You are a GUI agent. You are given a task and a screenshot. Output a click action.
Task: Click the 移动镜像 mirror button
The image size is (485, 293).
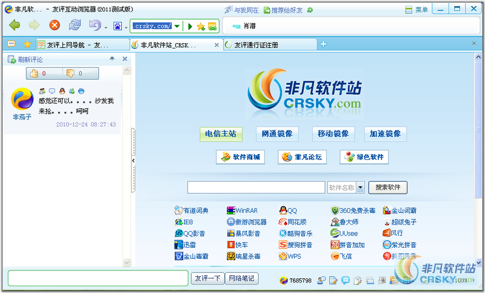(333, 134)
